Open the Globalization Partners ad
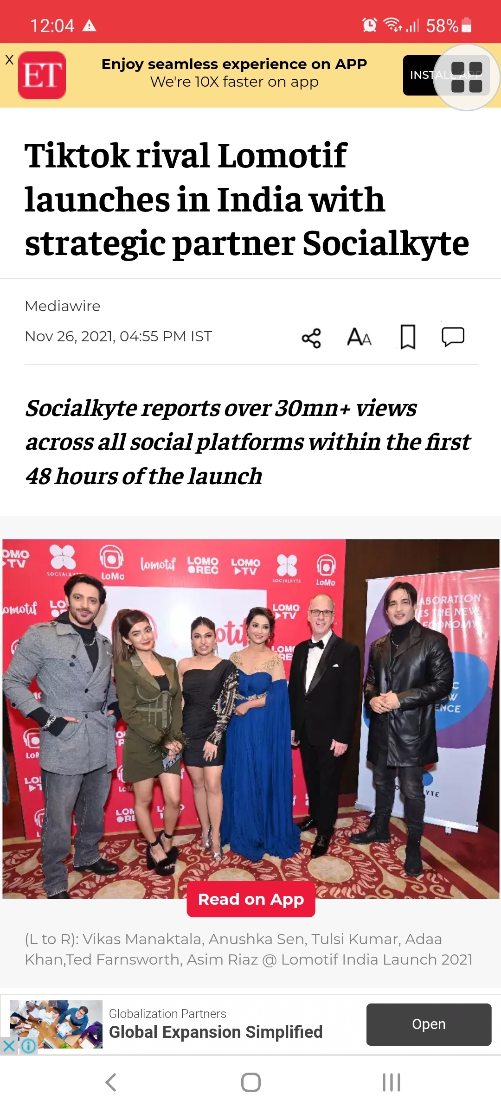The height and width of the screenshot is (1113, 501). [x=429, y=1024]
